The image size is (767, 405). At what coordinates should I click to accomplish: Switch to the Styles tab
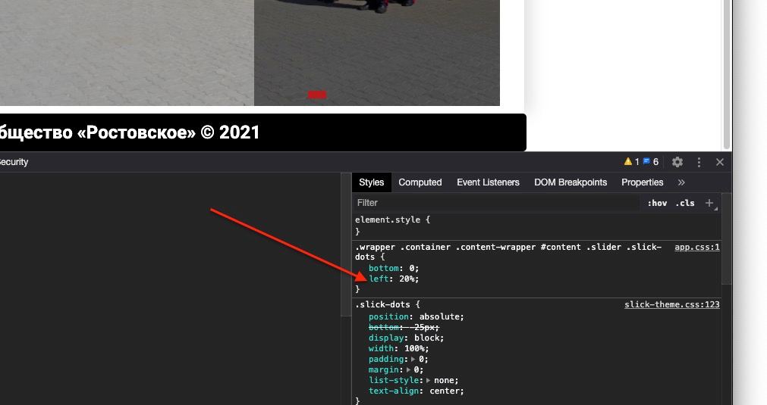[x=371, y=182]
